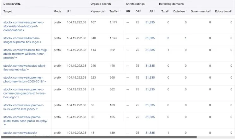The height and width of the screenshot is (140, 235).
Task: Click keywords value 240 in cactus-plant row
Action: pyautogui.click(x=93, y=66)
